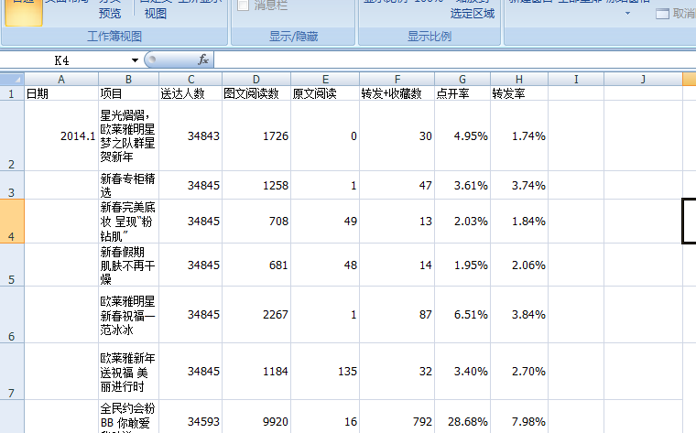Image resolution: width=696 pixels, height=433 pixels.
Task: Expand the Freeze Panes dropdown arrow
Action: 627,14
